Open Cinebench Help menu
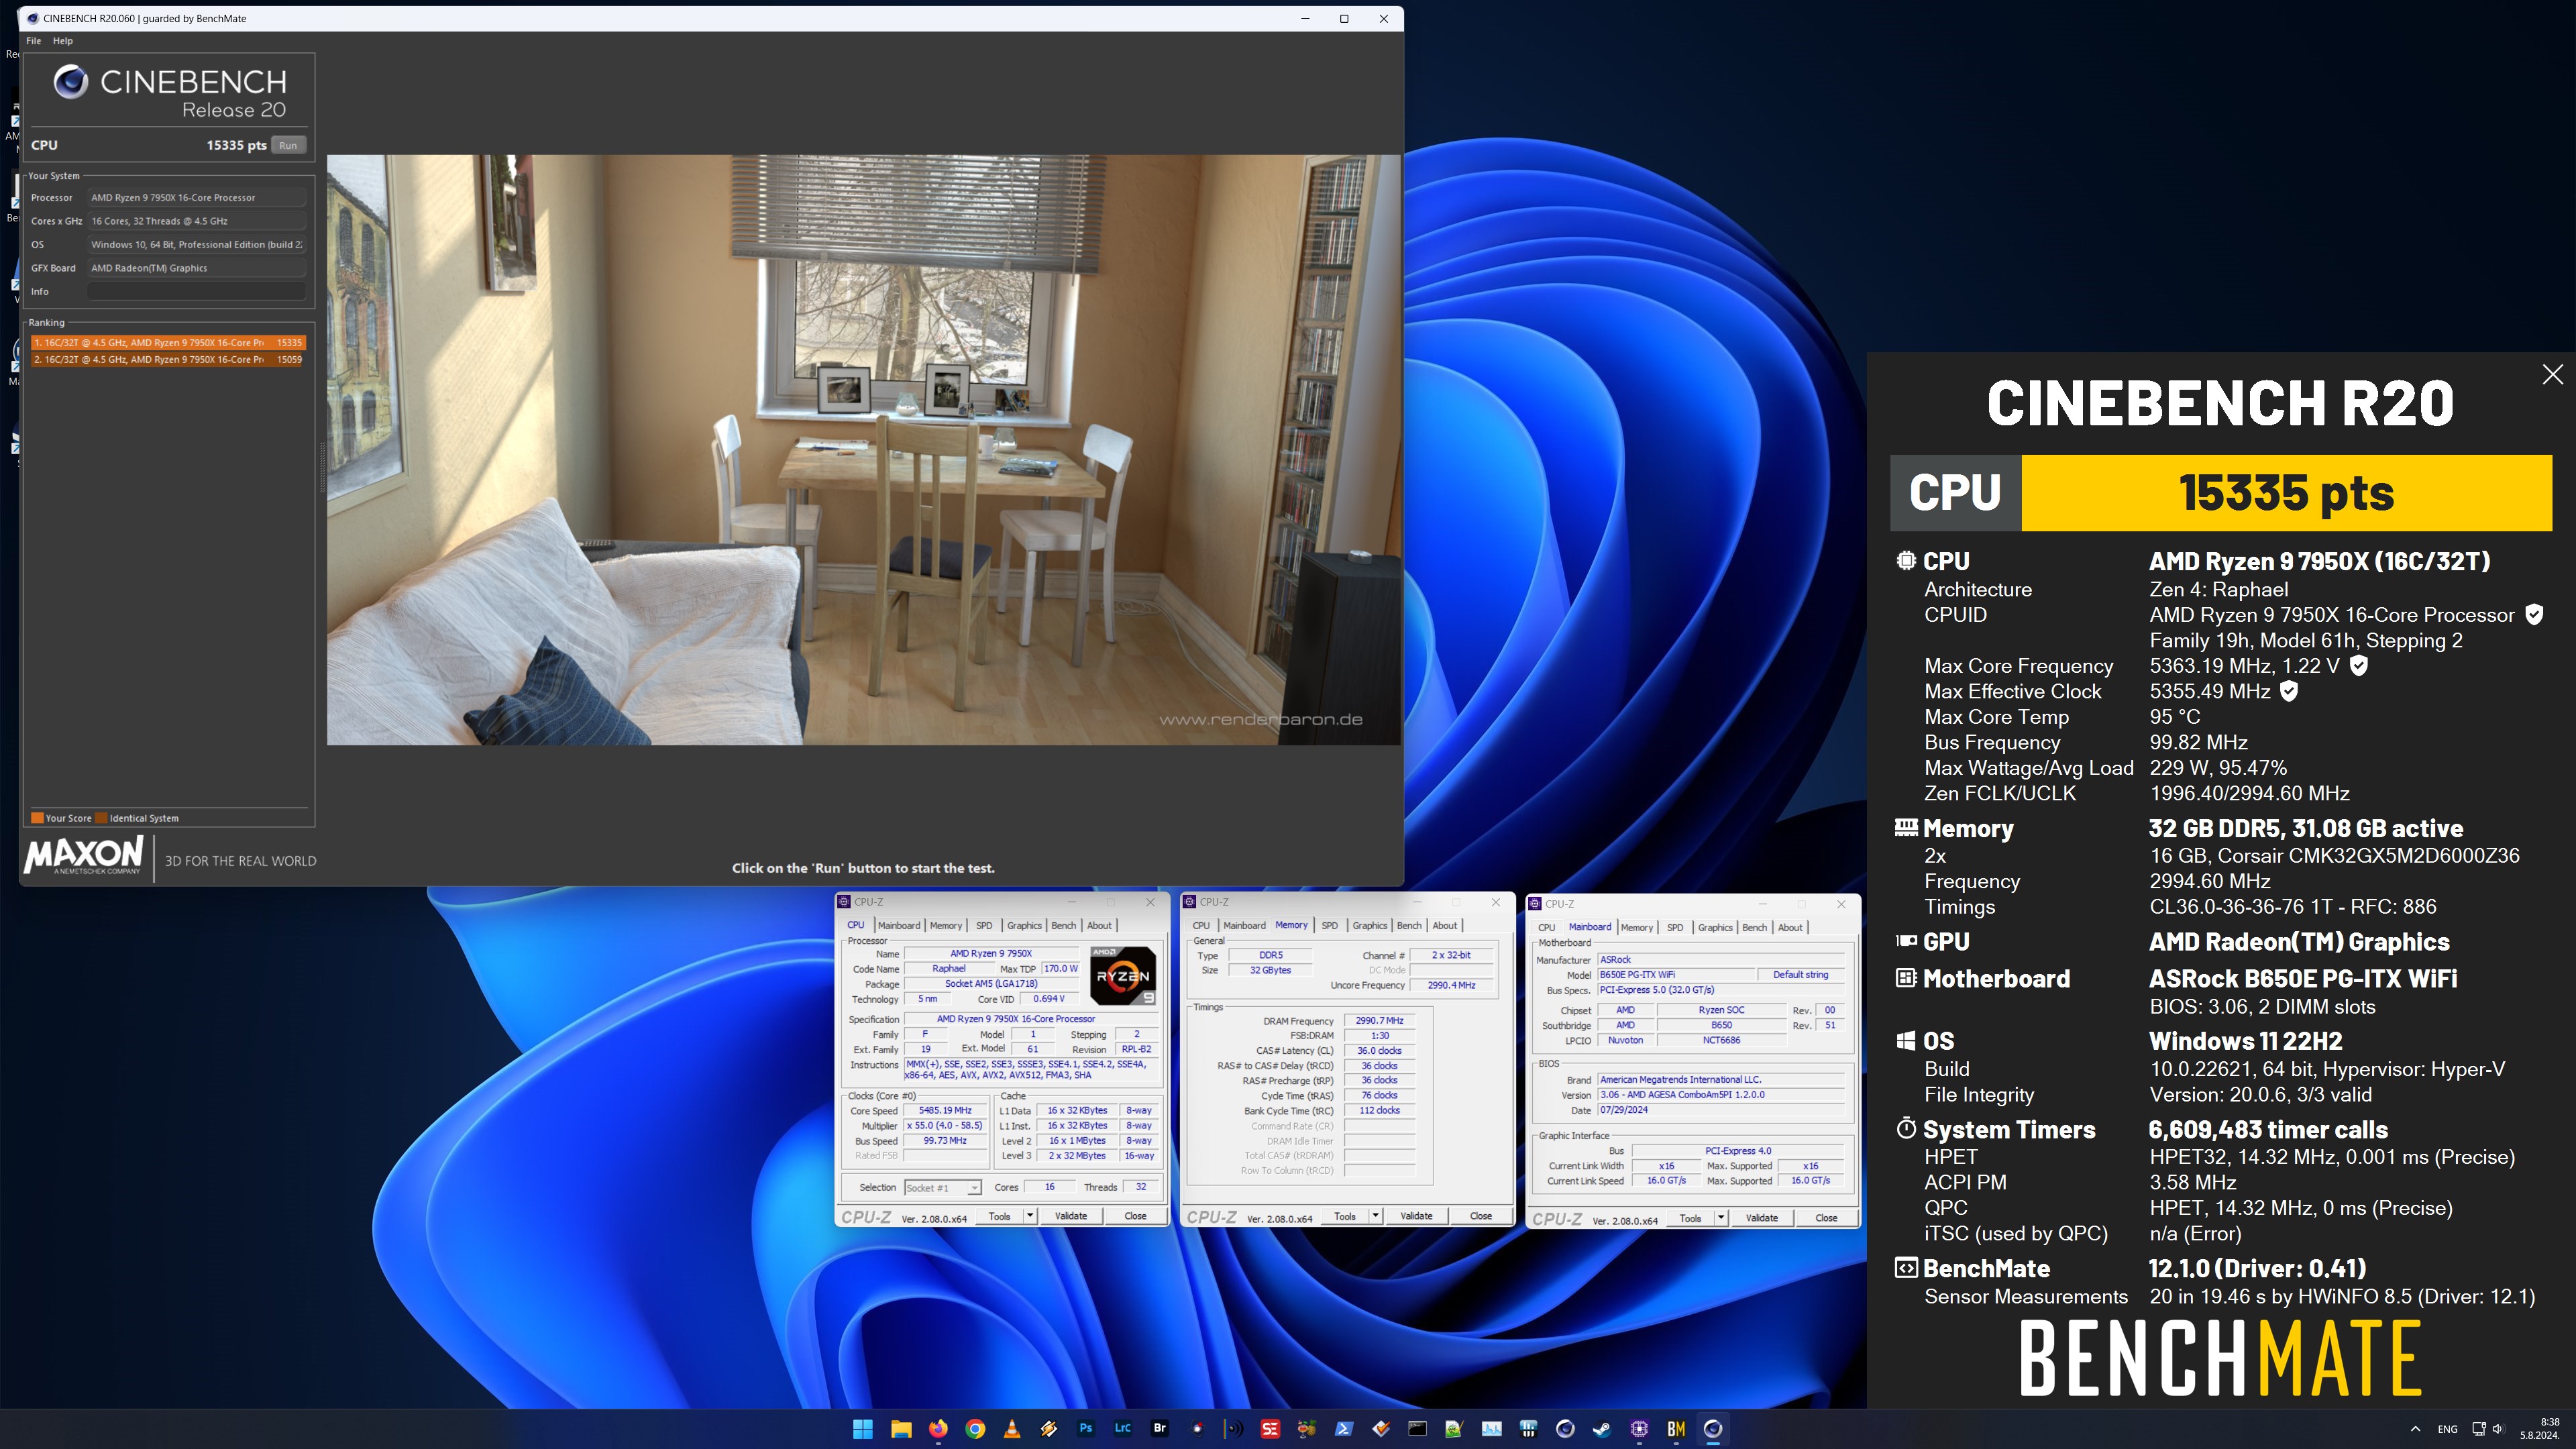Screen dimensions: 2576x1449 coord(62,41)
